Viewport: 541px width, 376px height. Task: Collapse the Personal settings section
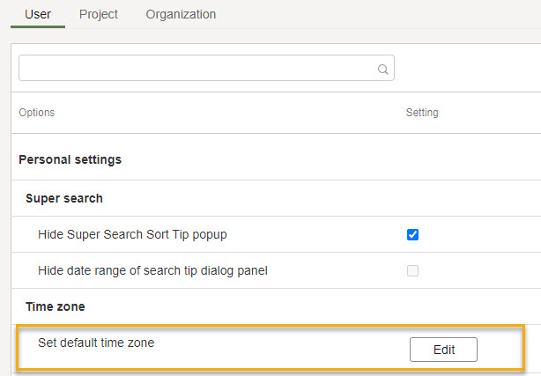tap(70, 159)
